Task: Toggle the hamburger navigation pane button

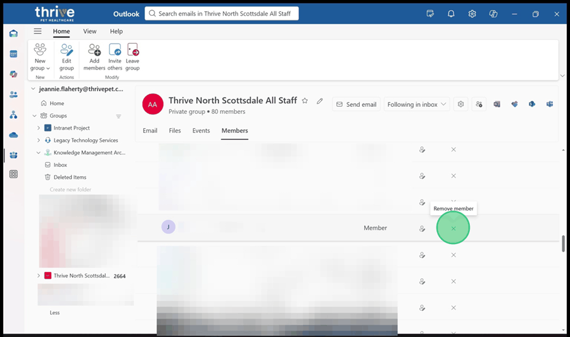Action: tap(37, 31)
